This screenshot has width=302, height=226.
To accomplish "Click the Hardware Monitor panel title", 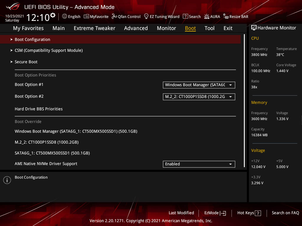I will tap(277, 28).
